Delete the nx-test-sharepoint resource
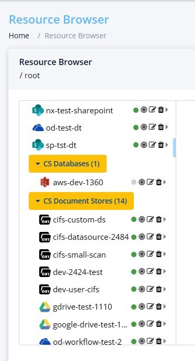Viewport: 195px width, 361px height. point(161,110)
